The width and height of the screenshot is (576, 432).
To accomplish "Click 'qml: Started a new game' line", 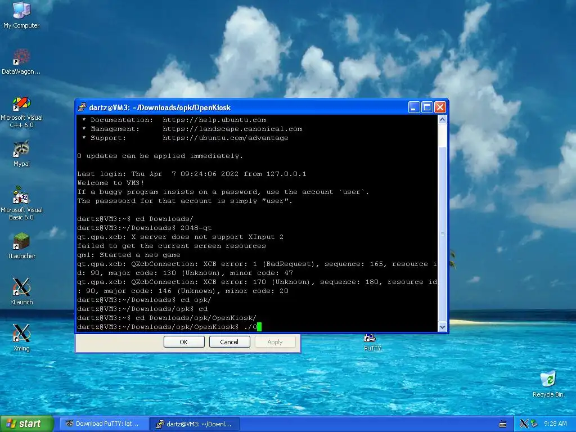I will click(129, 255).
